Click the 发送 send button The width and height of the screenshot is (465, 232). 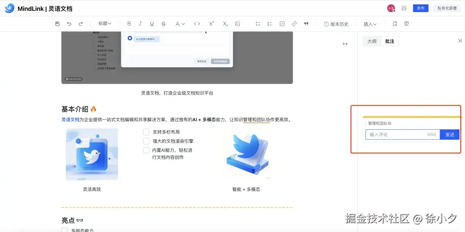point(449,134)
